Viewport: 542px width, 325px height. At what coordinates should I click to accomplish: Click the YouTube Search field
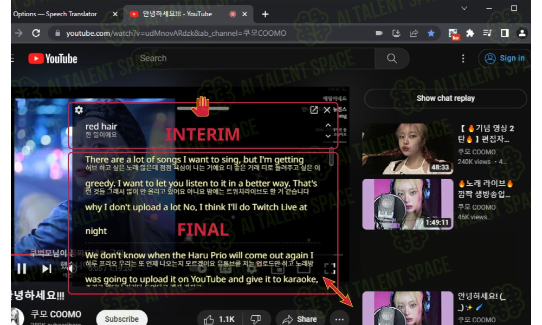coord(253,58)
